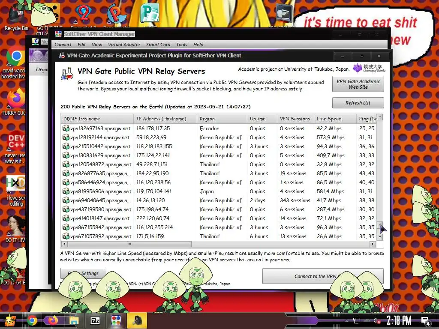Click server icon for vpn130831629.opengw.net

tap(66, 155)
